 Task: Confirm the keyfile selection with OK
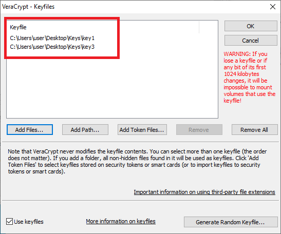(x=251, y=26)
